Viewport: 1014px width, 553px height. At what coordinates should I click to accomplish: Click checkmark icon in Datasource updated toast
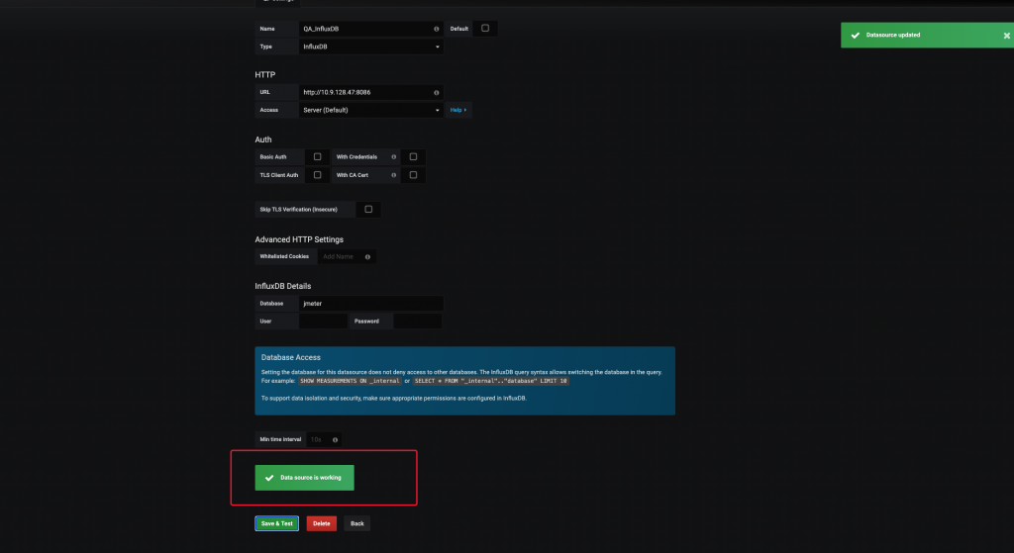click(x=855, y=35)
